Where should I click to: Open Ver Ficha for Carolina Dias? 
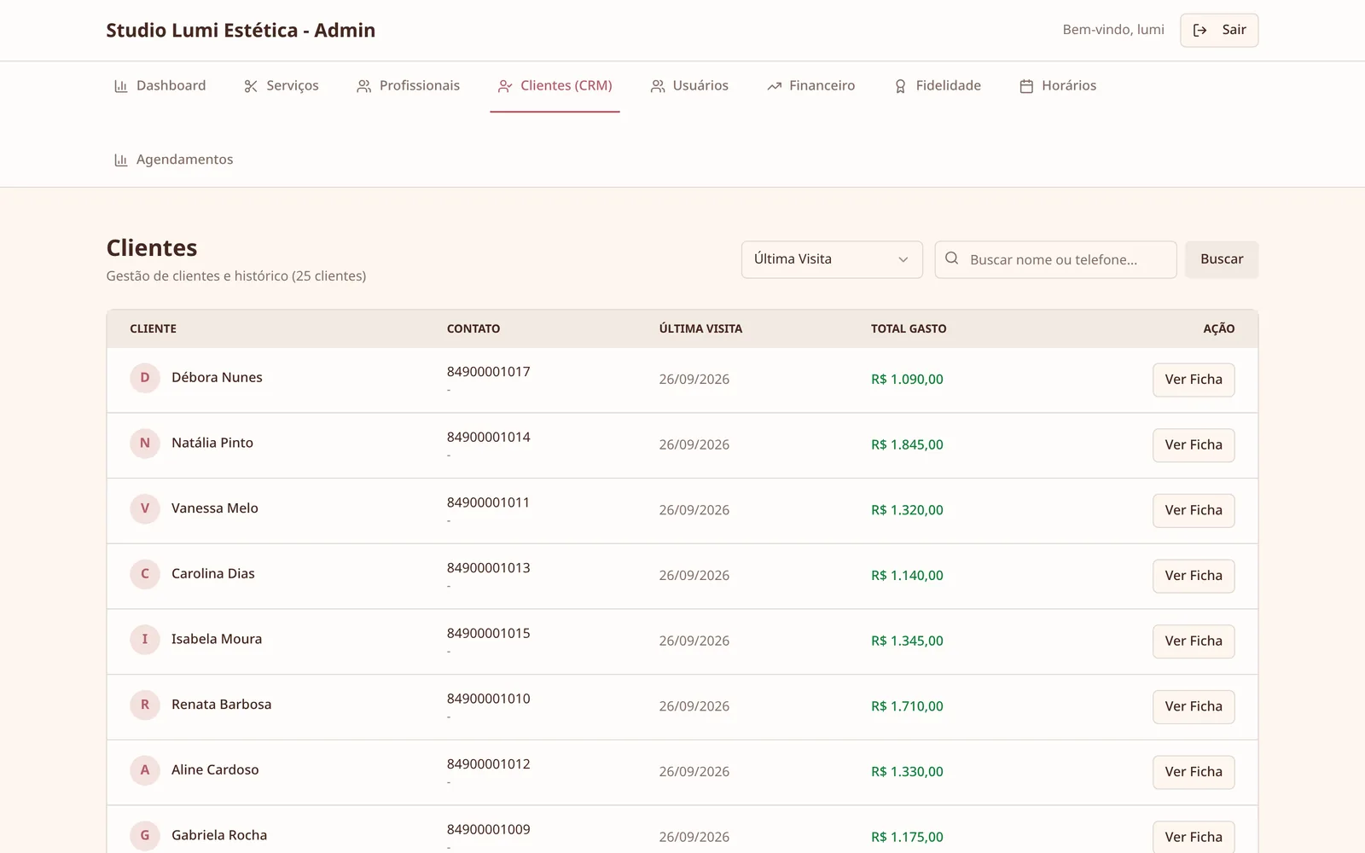1194,576
